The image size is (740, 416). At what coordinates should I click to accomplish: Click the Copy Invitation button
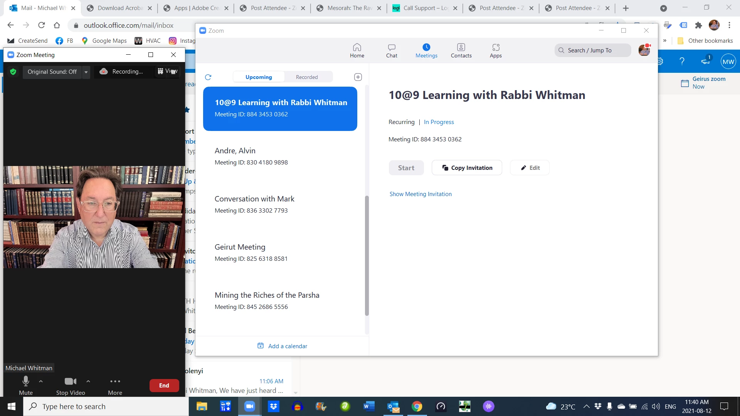pos(467,168)
